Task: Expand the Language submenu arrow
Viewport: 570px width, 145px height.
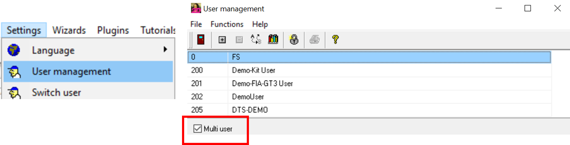Action: tap(165, 49)
